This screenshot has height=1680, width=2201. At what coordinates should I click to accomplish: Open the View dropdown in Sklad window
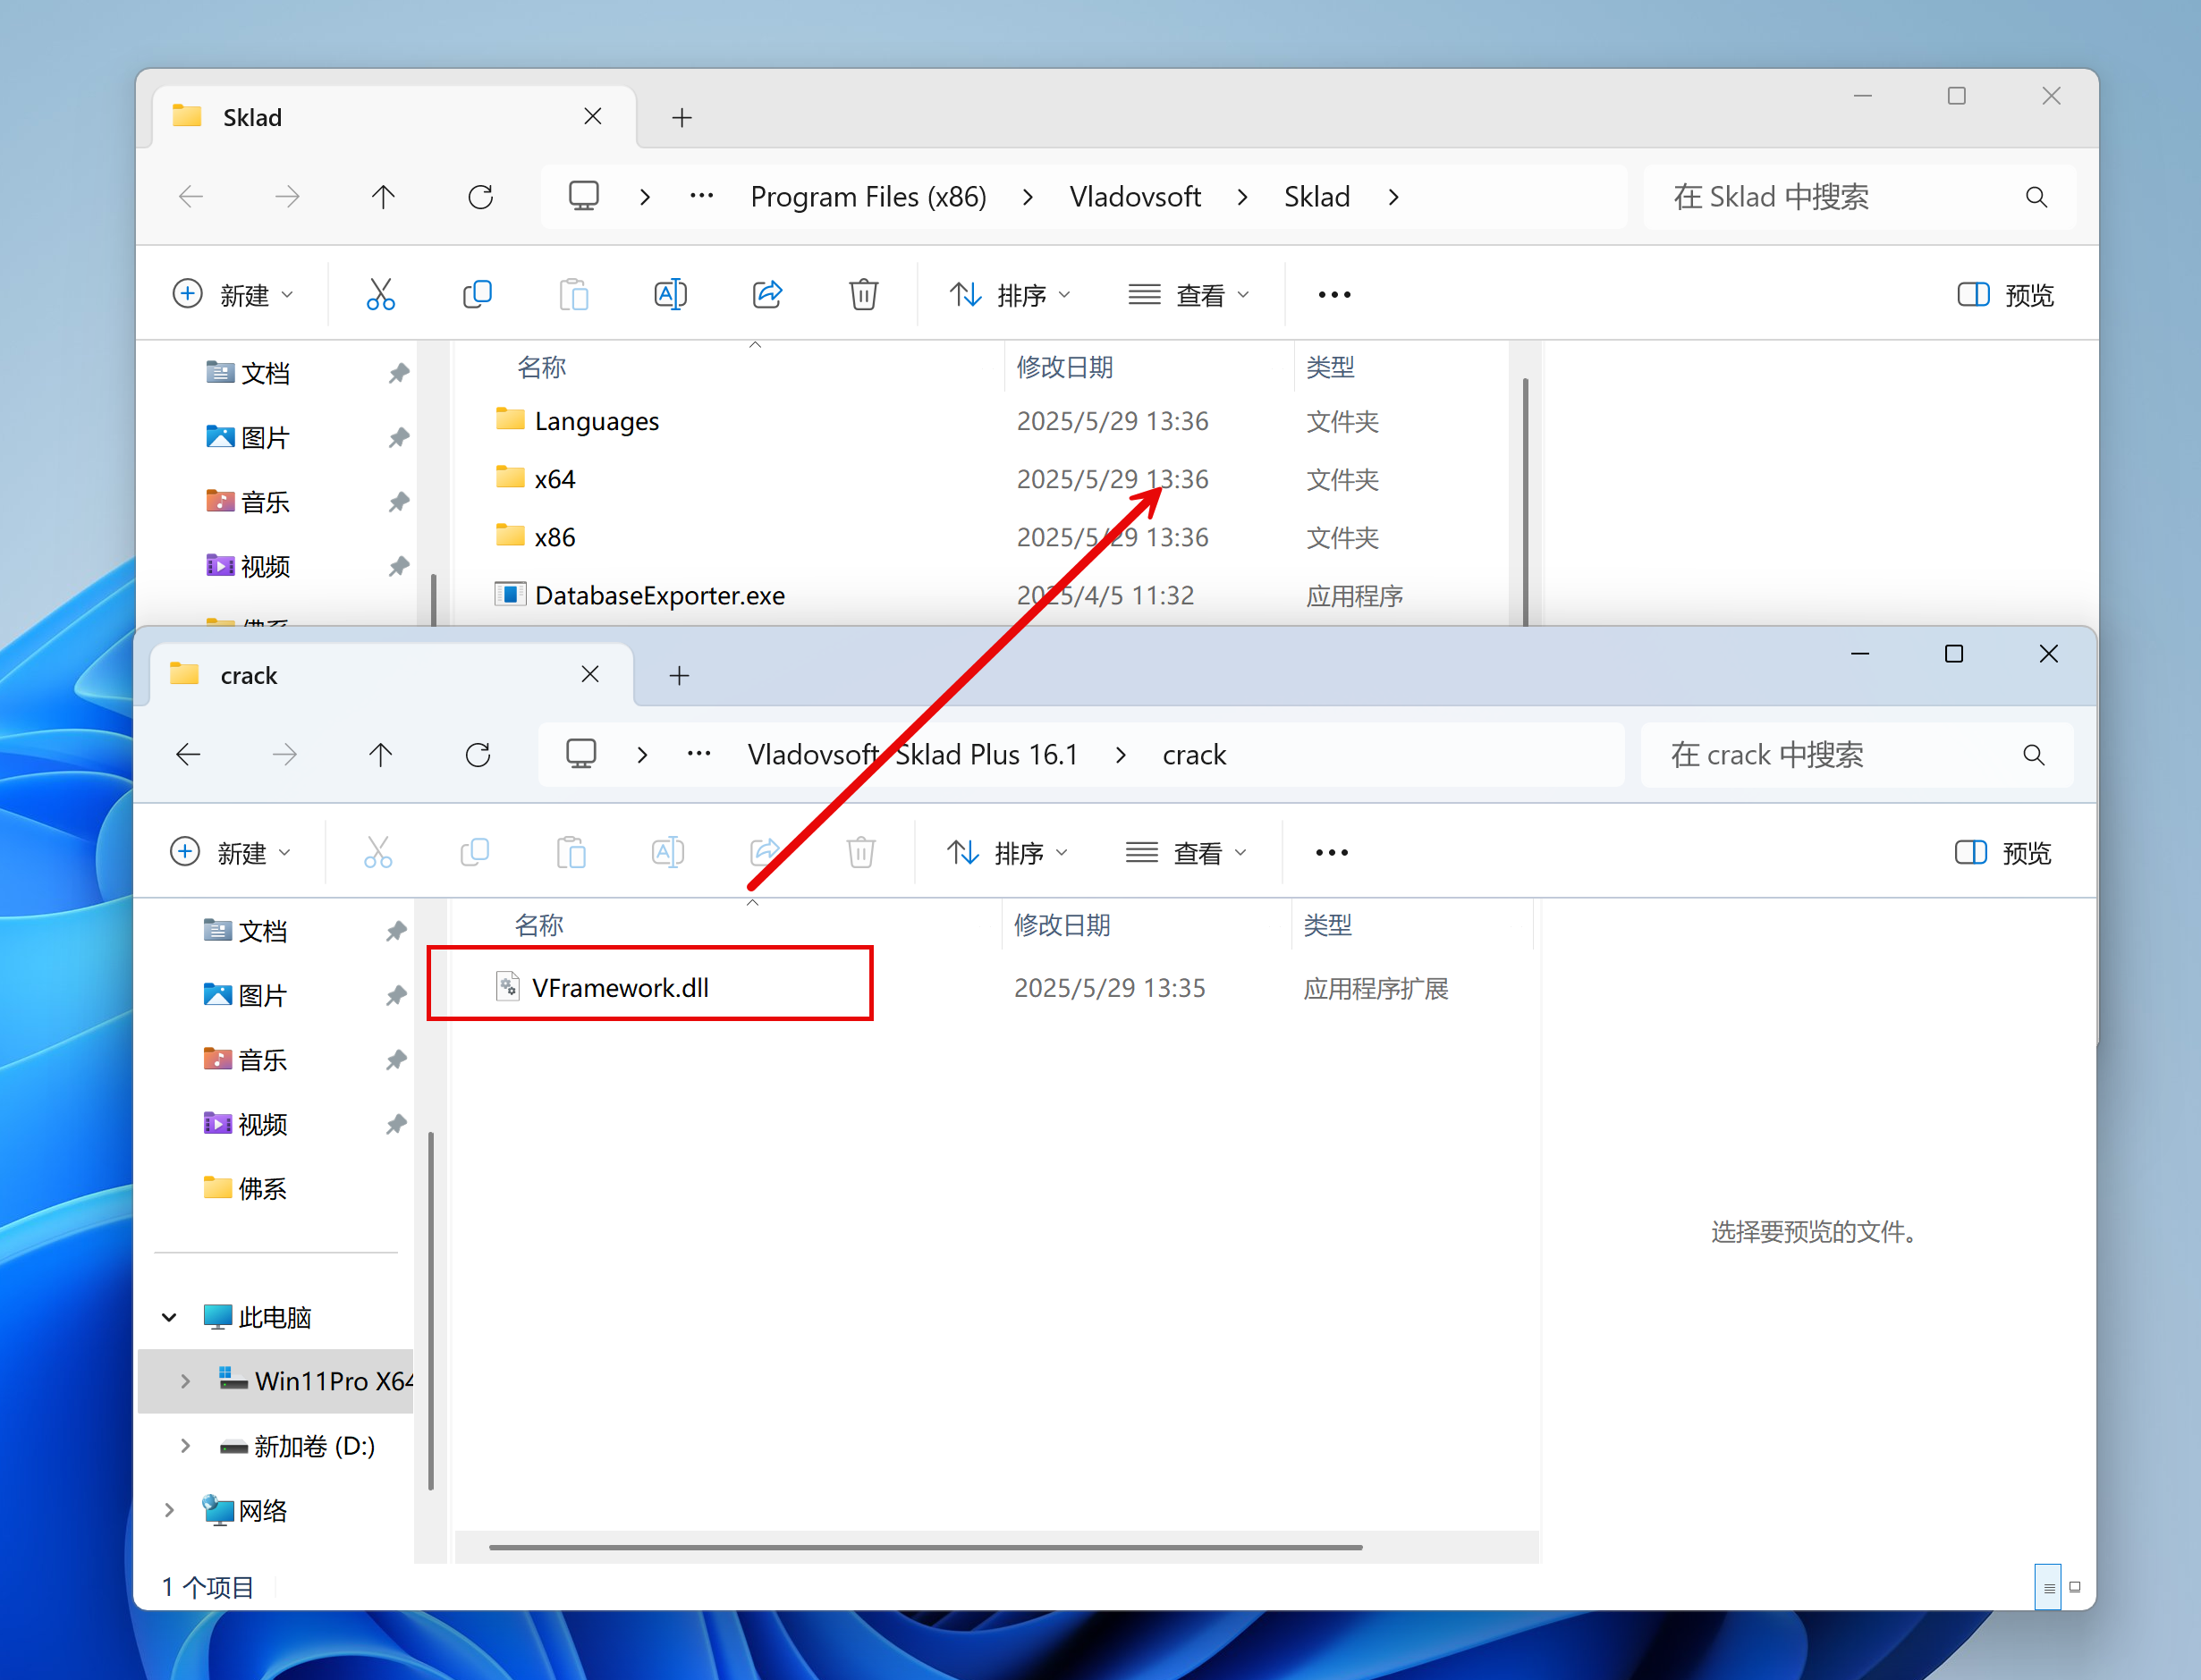pyautogui.click(x=1189, y=294)
